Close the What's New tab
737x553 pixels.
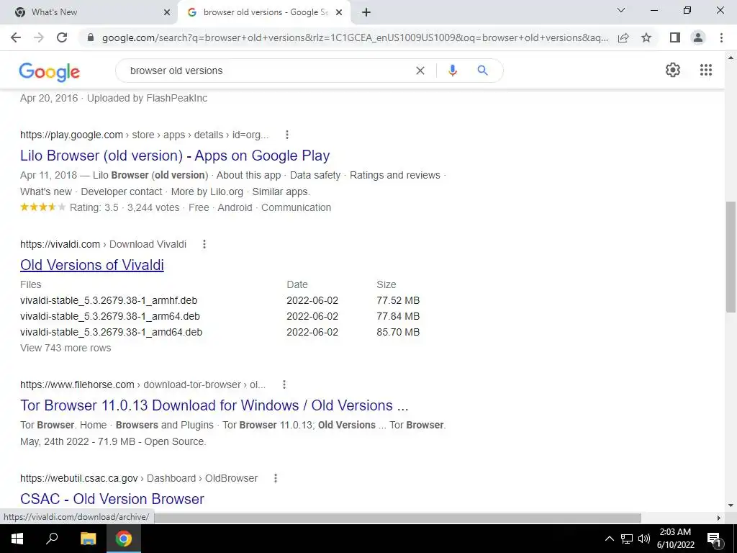coord(167,12)
